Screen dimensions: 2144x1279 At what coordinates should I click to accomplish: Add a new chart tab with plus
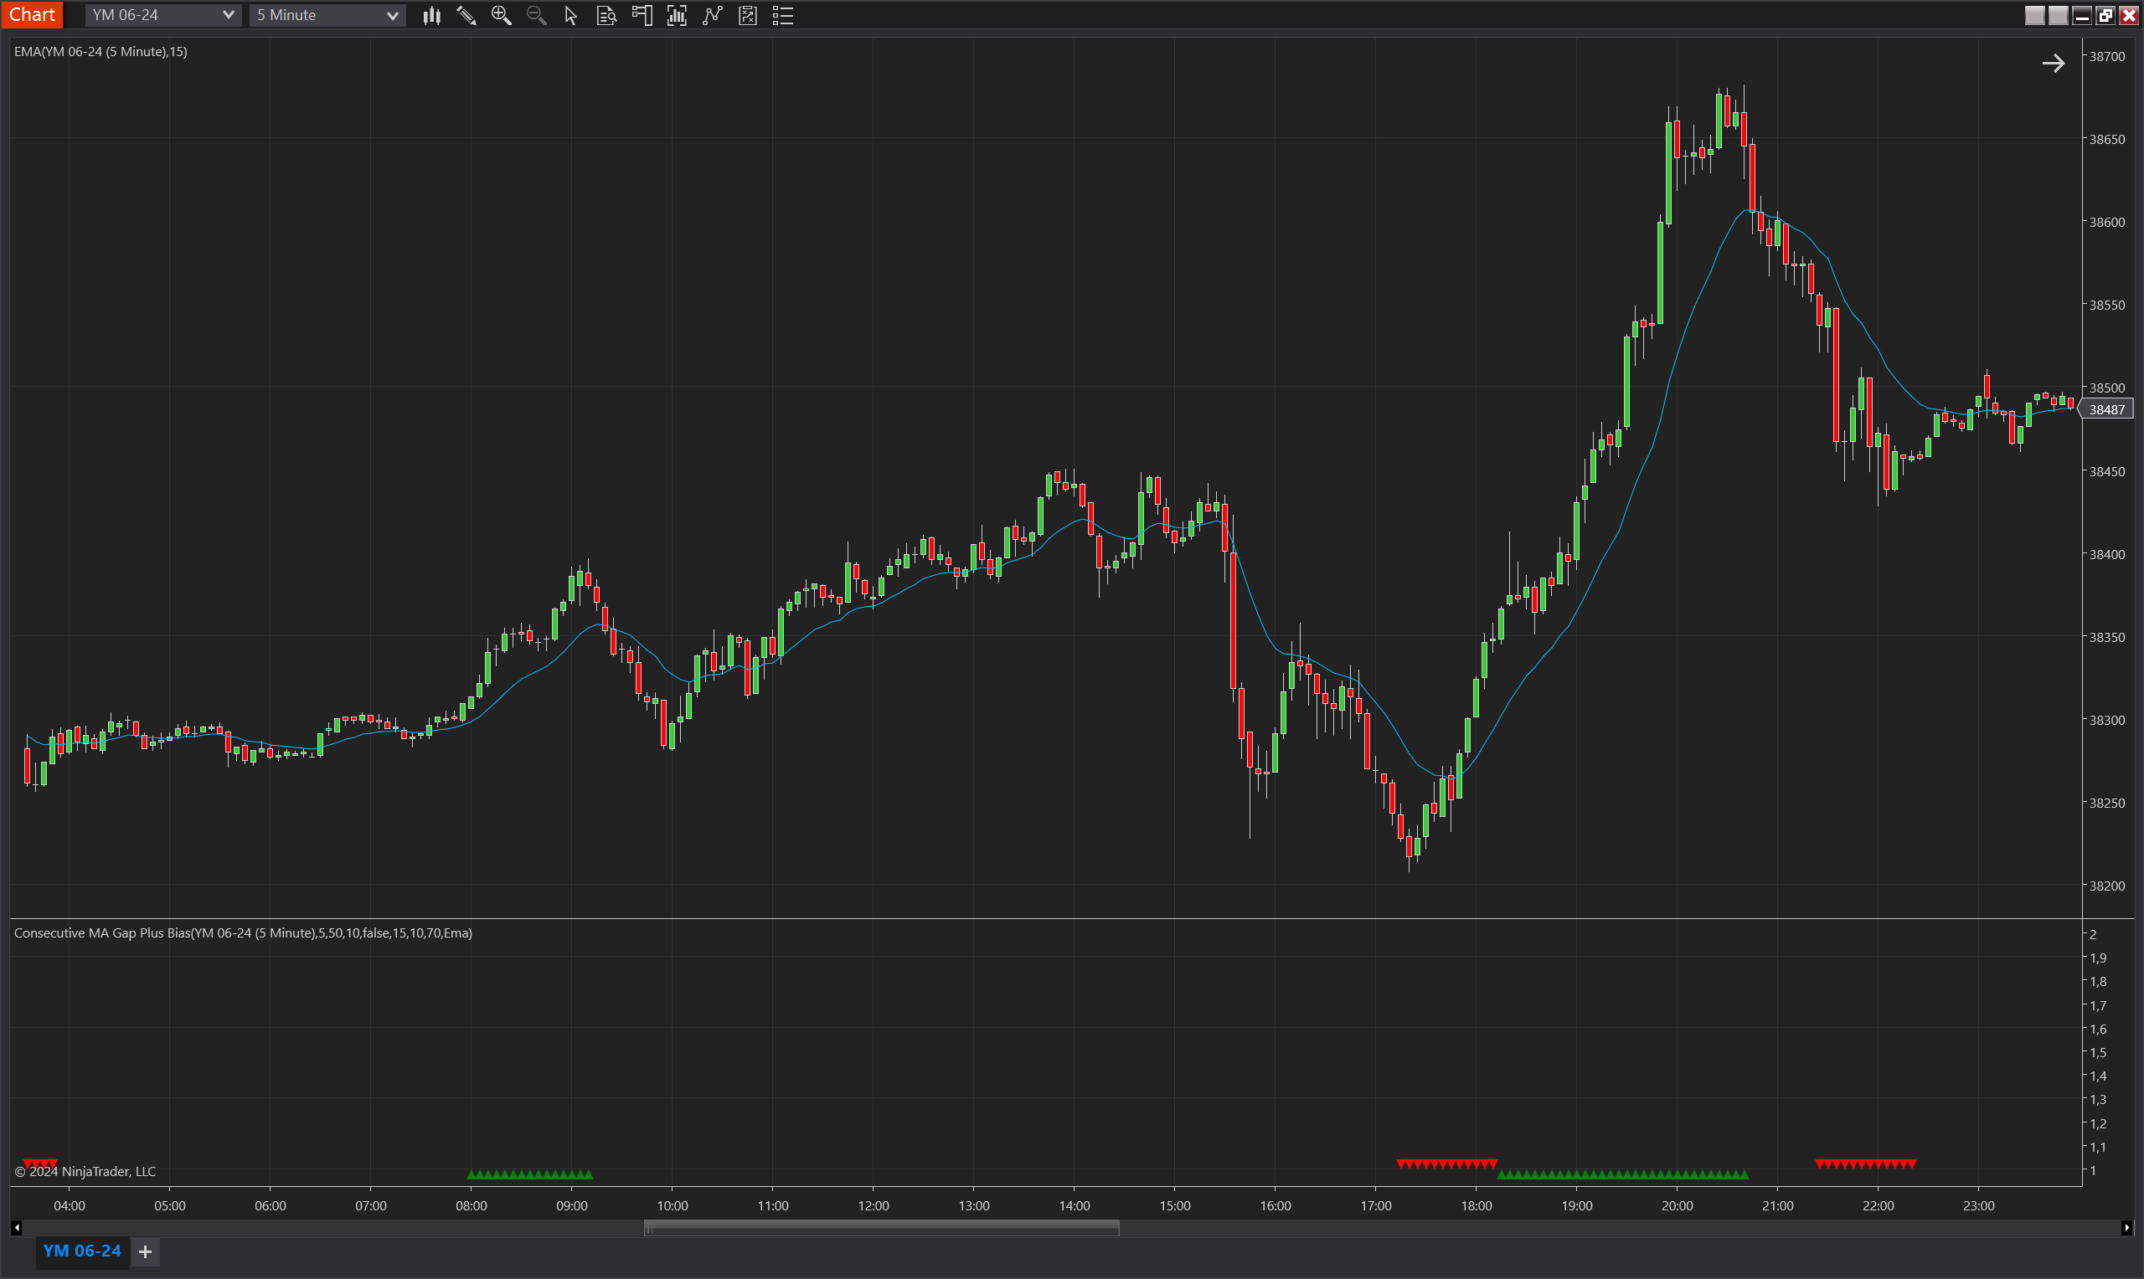click(146, 1251)
